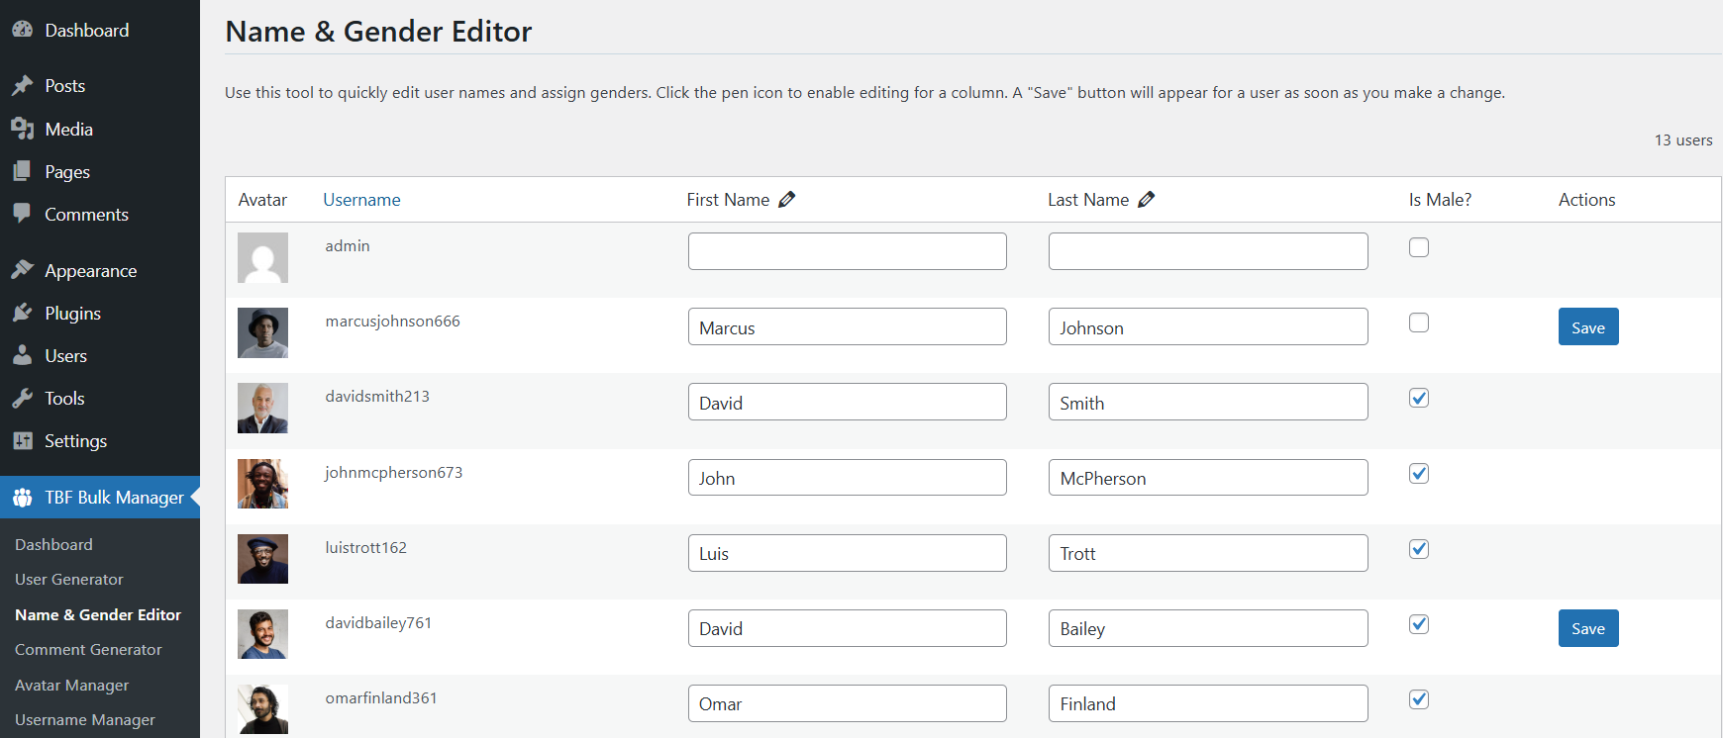Click the Media library icon
The width and height of the screenshot is (1723, 738).
click(23, 129)
